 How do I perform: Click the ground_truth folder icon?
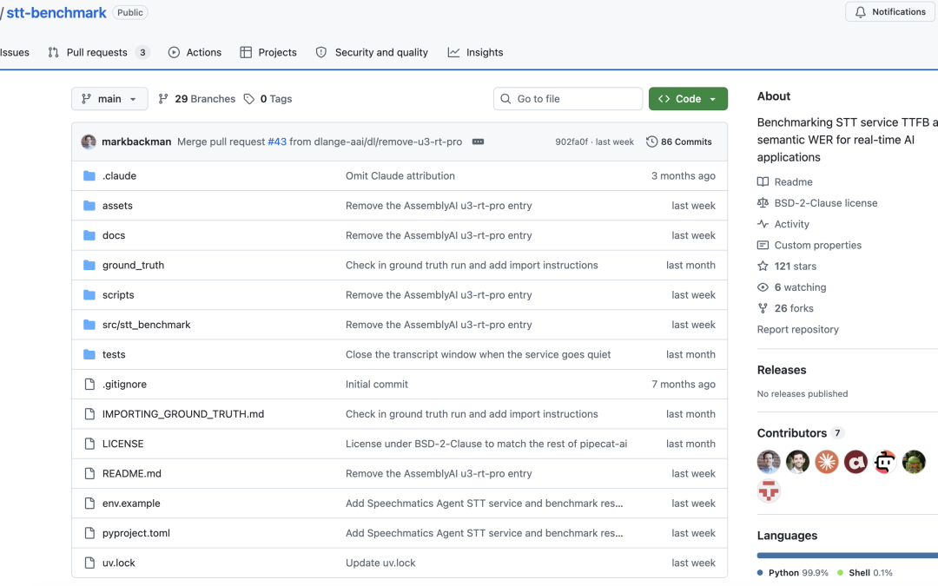(89, 265)
